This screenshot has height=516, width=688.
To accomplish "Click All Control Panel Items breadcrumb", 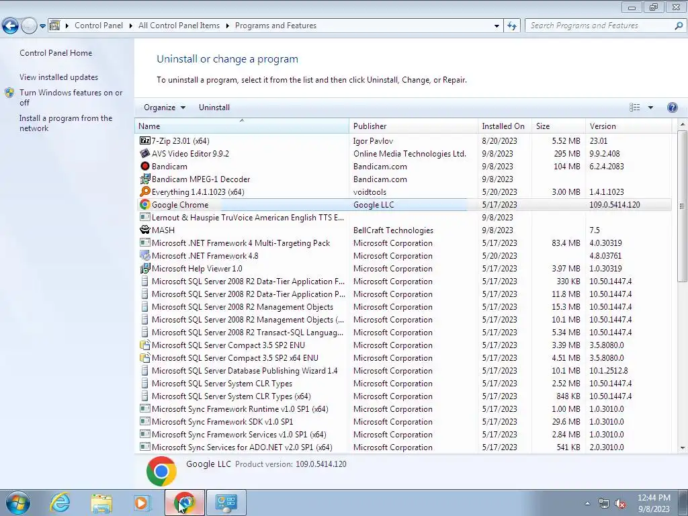I will coord(179,26).
